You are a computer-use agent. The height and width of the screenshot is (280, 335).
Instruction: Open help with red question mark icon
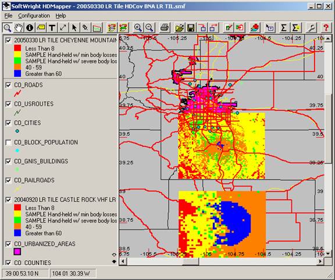pos(326,28)
